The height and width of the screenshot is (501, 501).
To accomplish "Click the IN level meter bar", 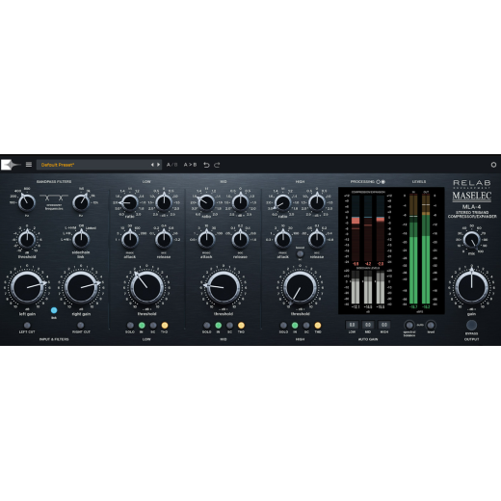I will click(413, 249).
